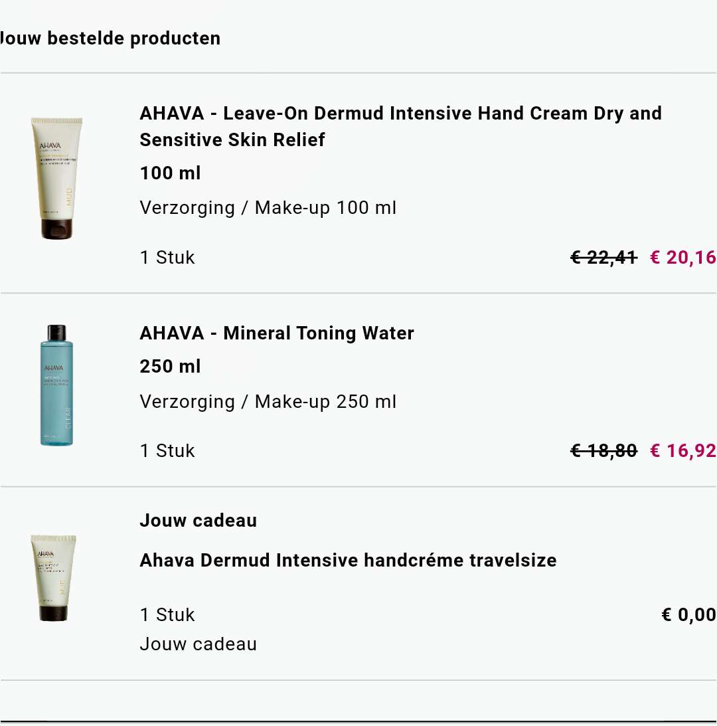The width and height of the screenshot is (717, 726).
Task: Open the travelsize handcréme gift image
Action: tap(53, 577)
